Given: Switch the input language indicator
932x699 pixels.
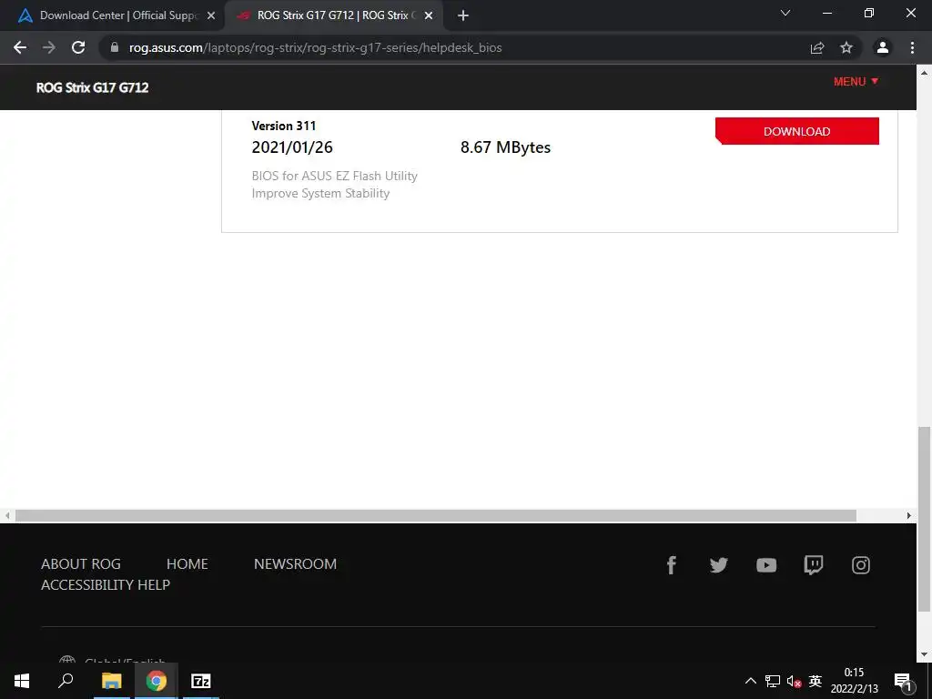Looking at the screenshot, I should 815,681.
